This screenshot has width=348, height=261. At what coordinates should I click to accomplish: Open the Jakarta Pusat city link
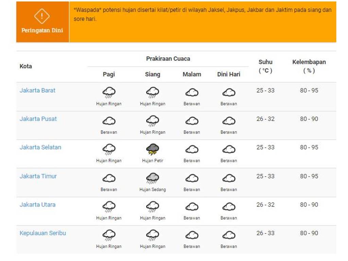click(x=38, y=119)
